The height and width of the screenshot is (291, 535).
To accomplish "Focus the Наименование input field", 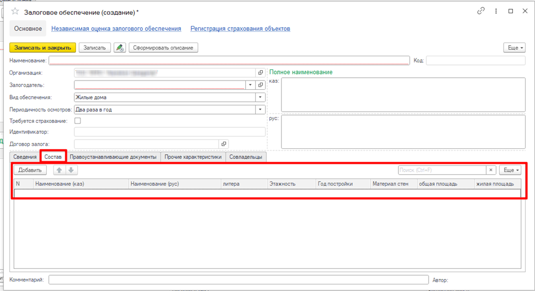I will click(229, 61).
